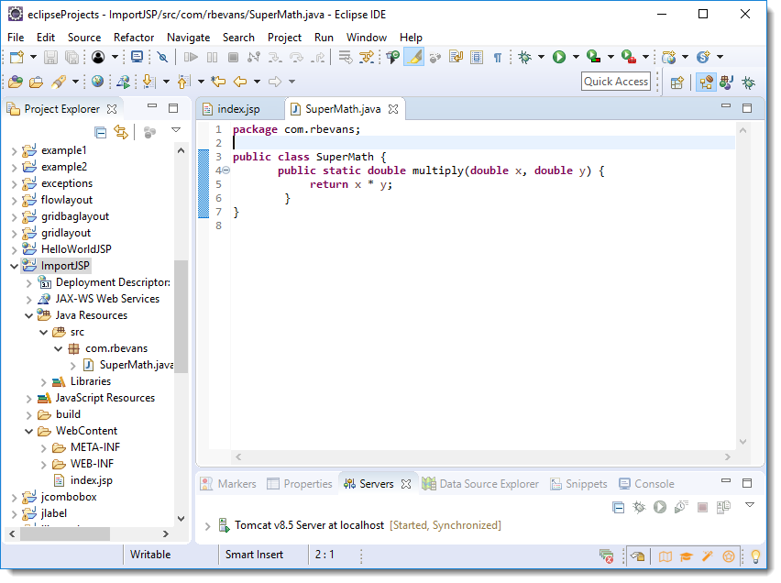The image size is (781, 583).
Task: Select index.jsp under WebContent
Action: pos(91,480)
